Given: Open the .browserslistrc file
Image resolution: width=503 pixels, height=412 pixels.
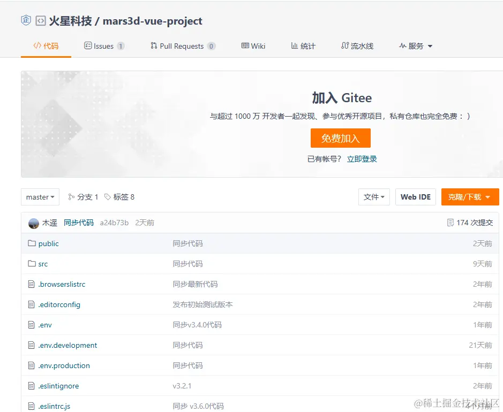Looking at the screenshot, I should point(62,284).
